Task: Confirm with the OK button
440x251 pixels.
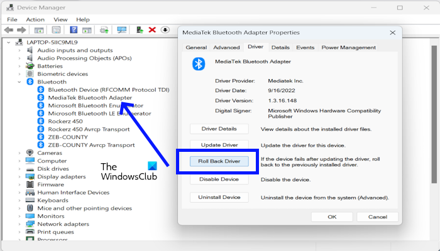Action: click(x=332, y=217)
